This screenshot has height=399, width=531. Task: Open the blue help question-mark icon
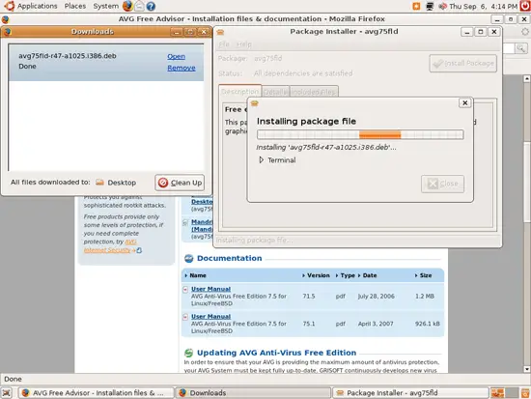(x=151, y=6)
